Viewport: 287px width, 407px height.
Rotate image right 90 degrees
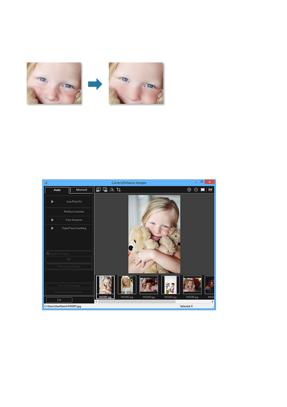click(105, 190)
